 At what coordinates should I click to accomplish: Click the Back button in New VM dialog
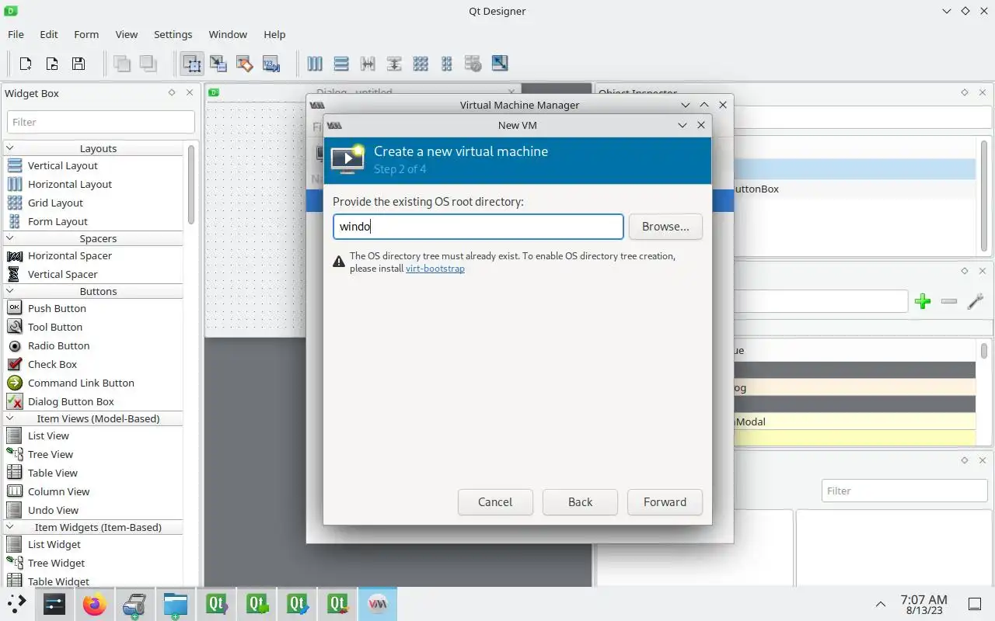(x=580, y=502)
